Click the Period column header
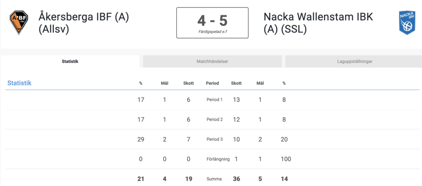This screenshot has width=422, height=186. (212, 83)
